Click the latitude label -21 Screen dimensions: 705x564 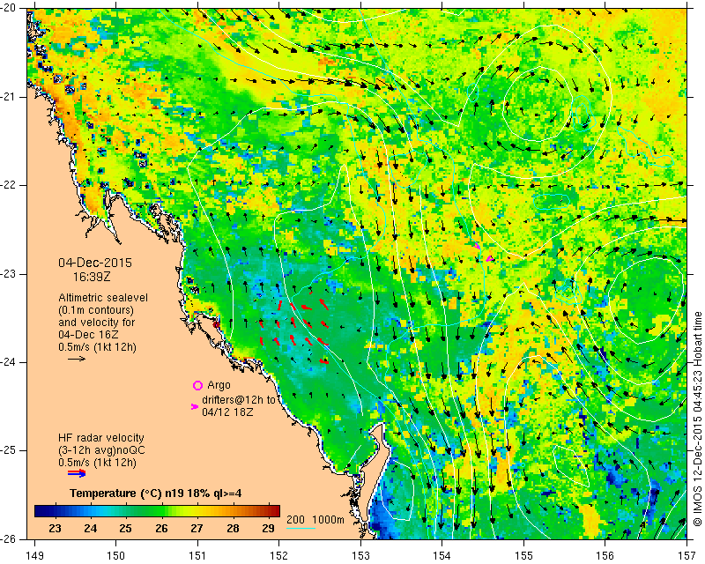[8, 97]
